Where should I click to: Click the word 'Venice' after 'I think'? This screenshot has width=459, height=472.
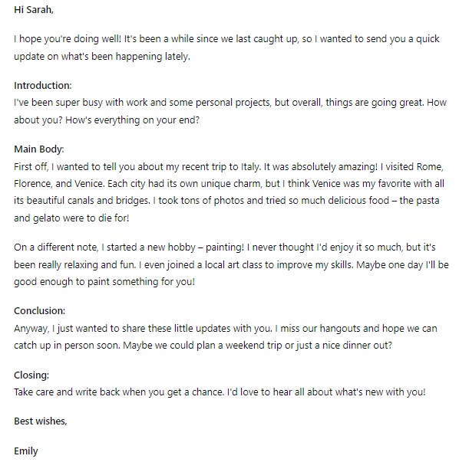pyautogui.click(x=326, y=183)
